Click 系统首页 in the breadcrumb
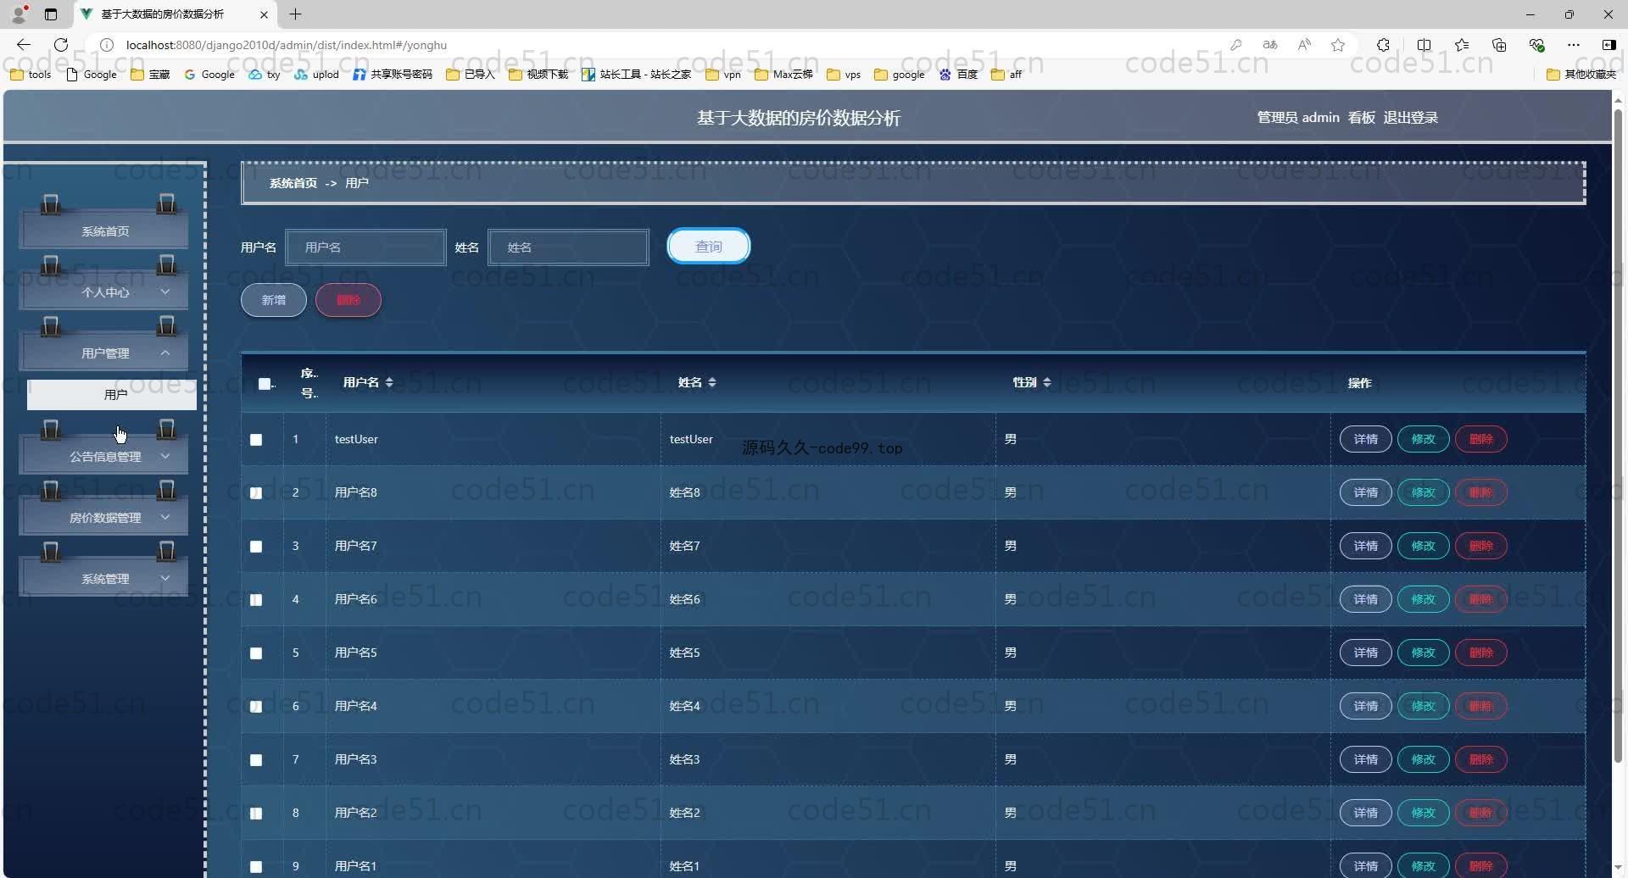The height and width of the screenshot is (878, 1628). pos(293,183)
